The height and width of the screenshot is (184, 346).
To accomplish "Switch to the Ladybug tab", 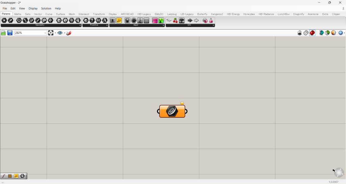I will (x=172, y=14).
